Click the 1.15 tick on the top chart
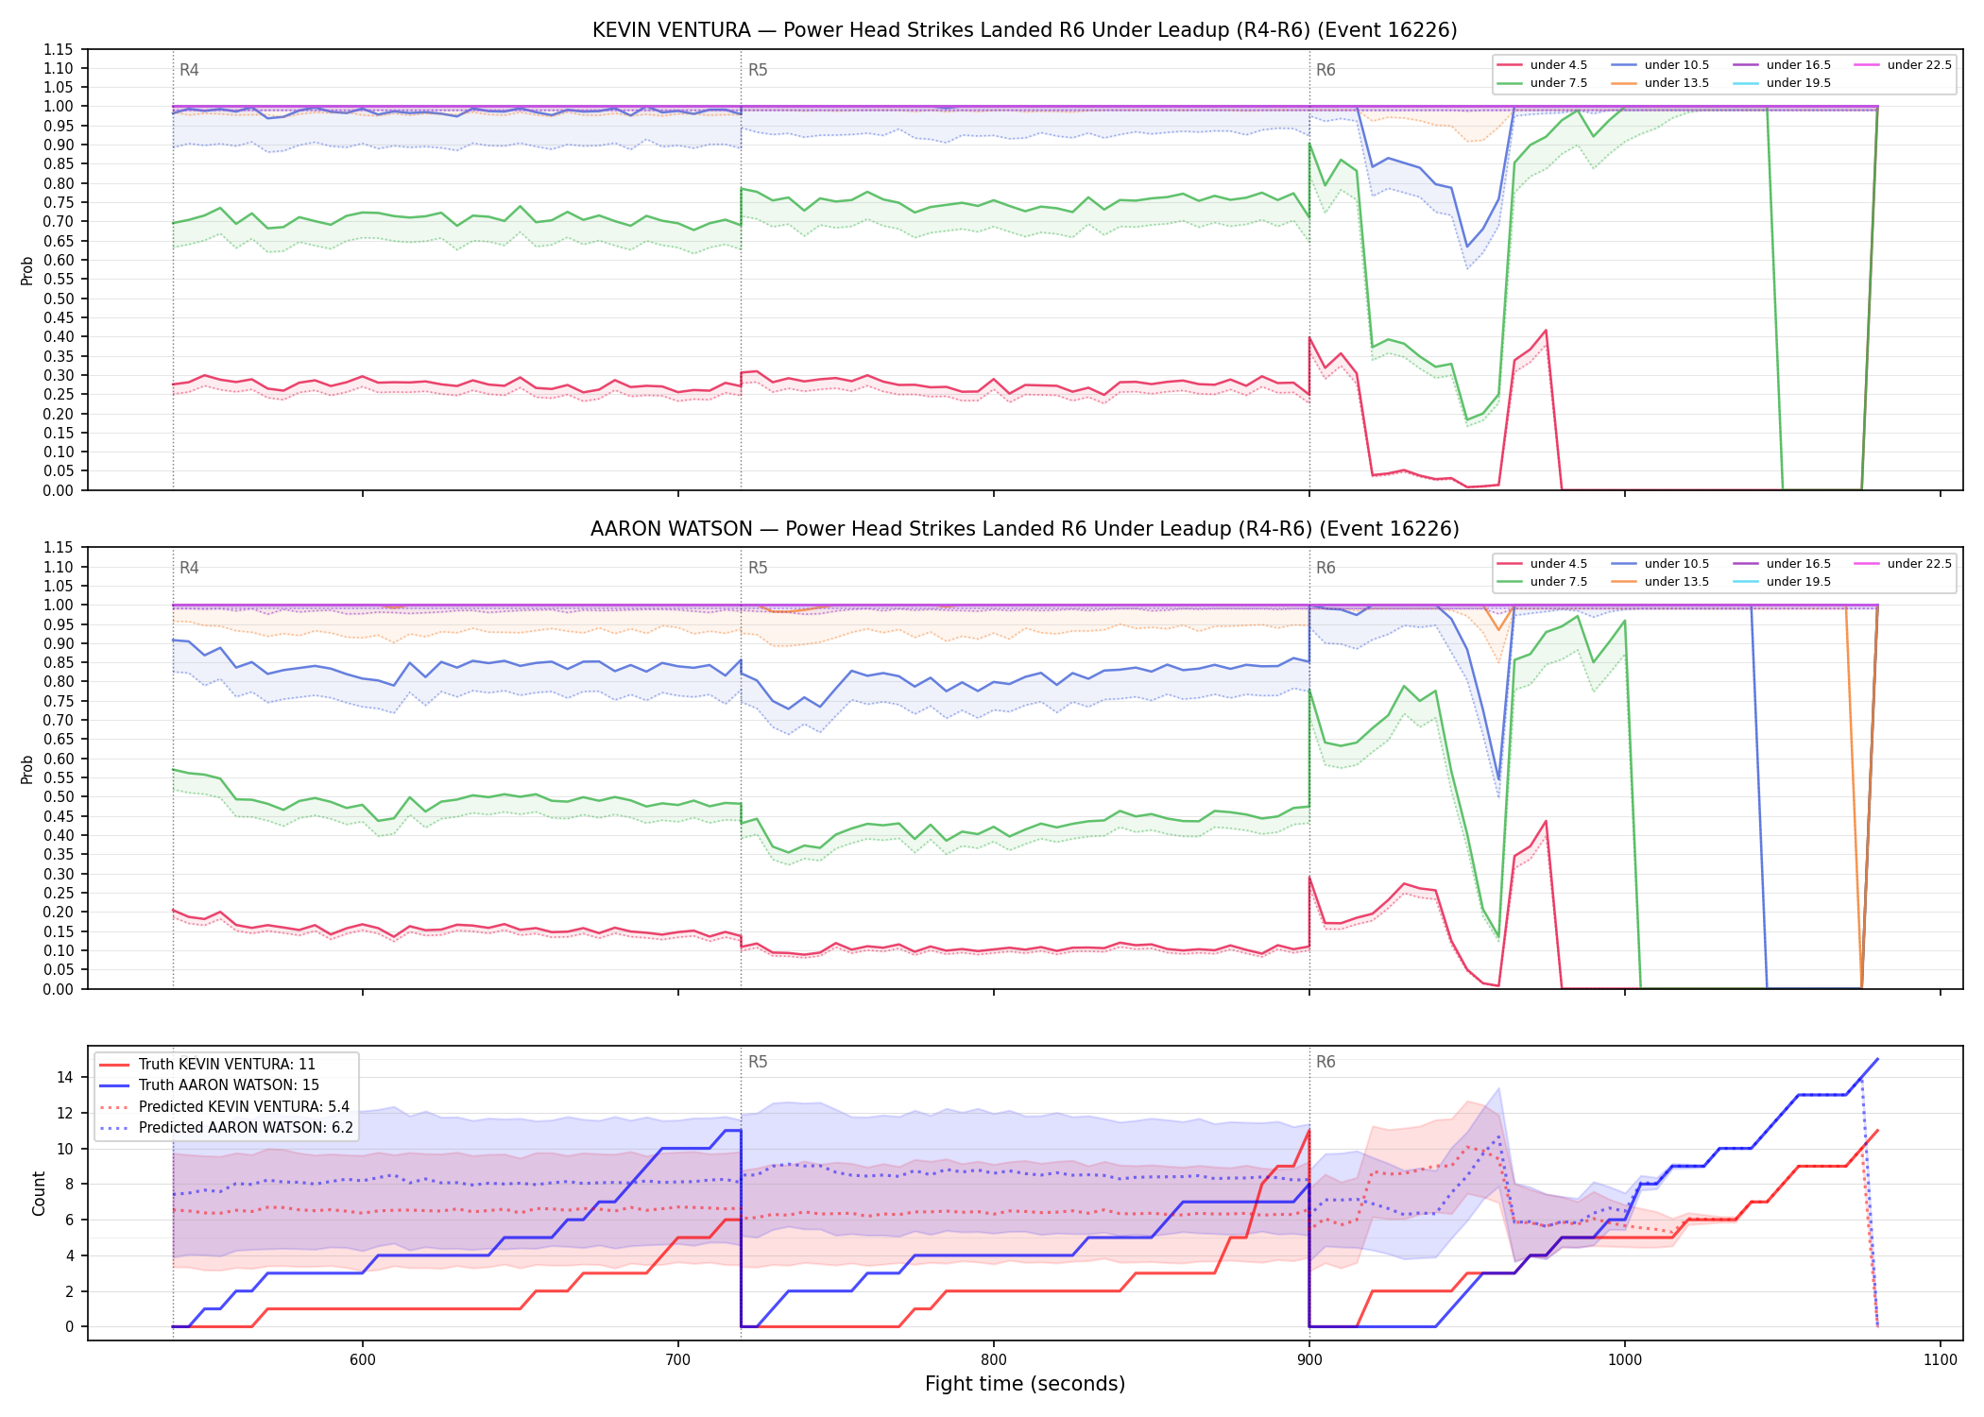The image size is (1984, 1417). 59,49
